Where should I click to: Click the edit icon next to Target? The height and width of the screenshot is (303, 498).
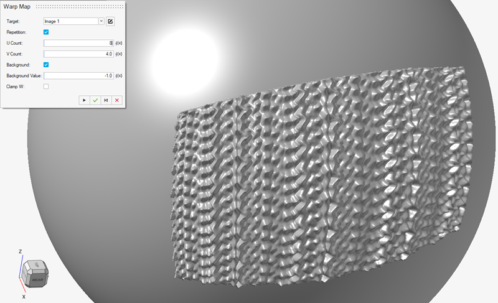click(110, 21)
